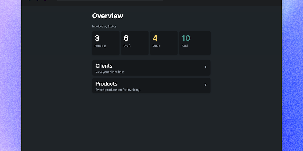Open the Products section title
Screen dimensions: 303x151
(106, 84)
